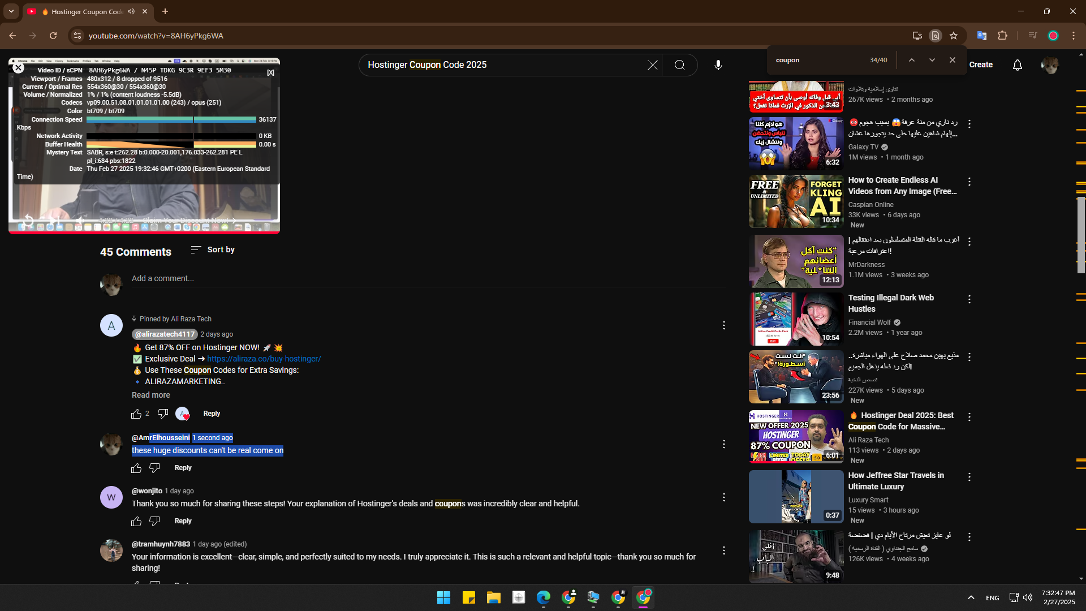Open File Explorer from the taskbar
This screenshot has height=611, width=1086.
pyautogui.click(x=493, y=597)
